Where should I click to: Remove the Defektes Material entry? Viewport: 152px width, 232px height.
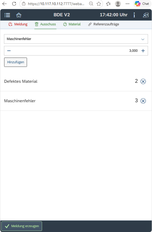(x=143, y=81)
